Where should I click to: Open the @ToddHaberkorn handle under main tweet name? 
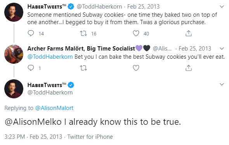coord(50,93)
